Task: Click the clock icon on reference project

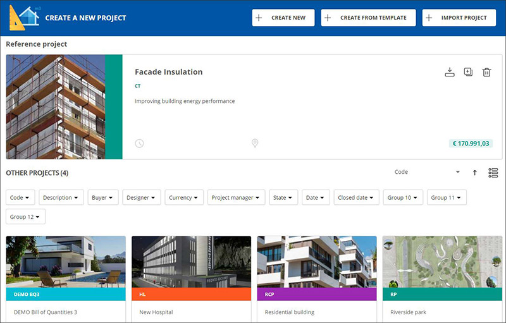Action: (x=139, y=143)
